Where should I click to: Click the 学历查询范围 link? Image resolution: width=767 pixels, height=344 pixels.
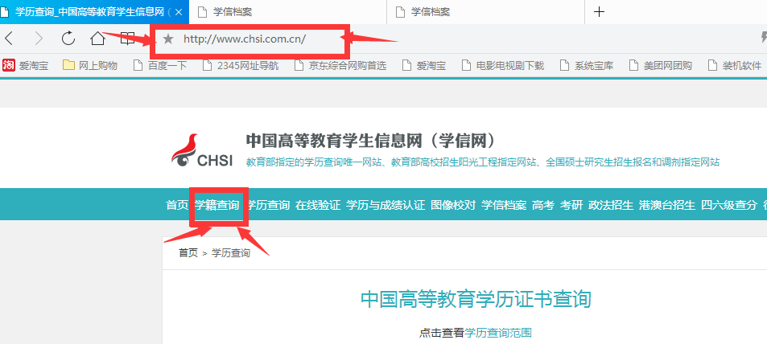click(x=498, y=334)
